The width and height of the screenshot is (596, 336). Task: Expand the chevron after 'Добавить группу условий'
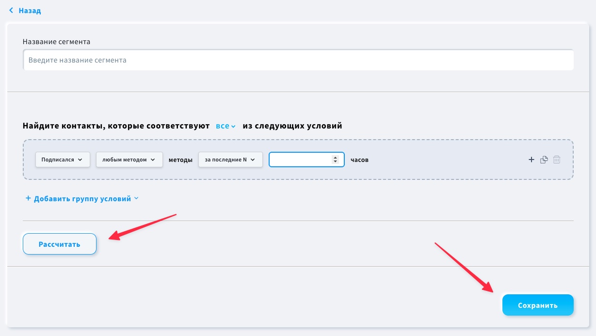pos(136,198)
